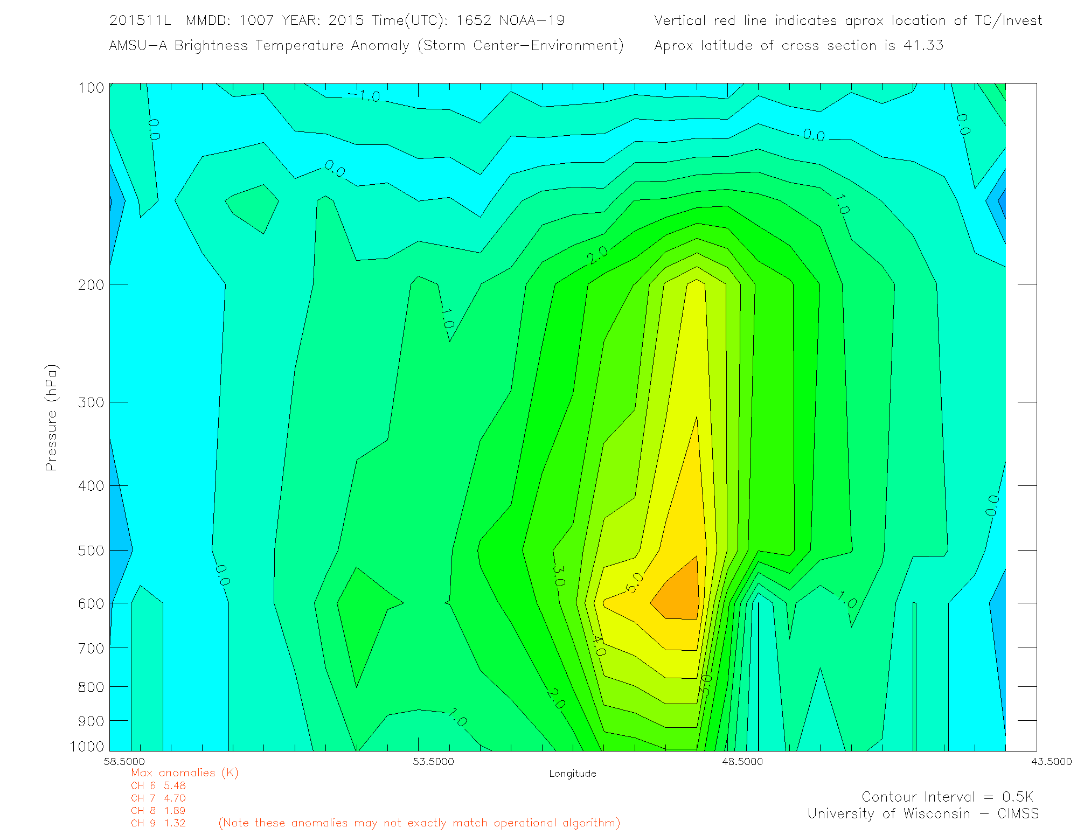The image size is (1091, 835).
Task: Click the CH 9 1.32 anomaly entry
Action: (158, 823)
